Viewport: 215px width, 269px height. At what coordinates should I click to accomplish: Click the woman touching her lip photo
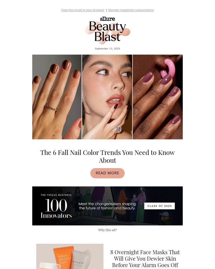coord(107,97)
